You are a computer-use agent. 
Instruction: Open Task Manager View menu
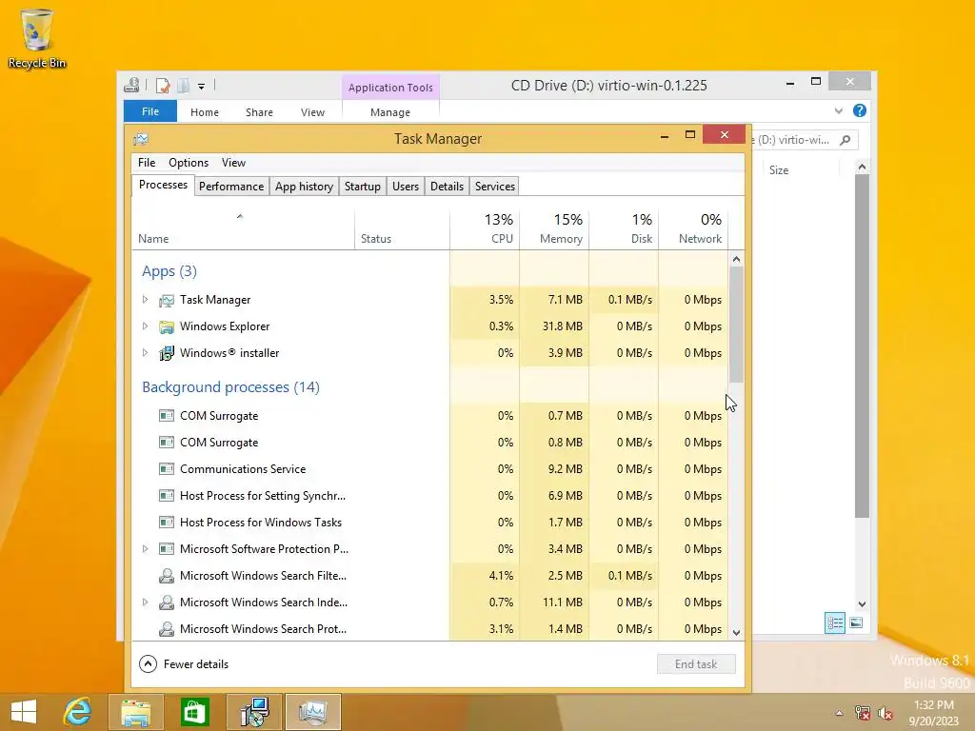point(233,163)
